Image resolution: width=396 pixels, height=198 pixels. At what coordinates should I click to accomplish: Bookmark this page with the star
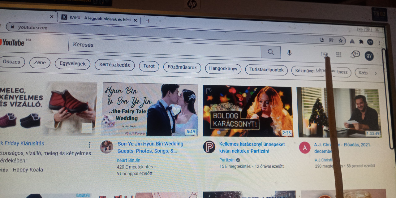click(341, 40)
